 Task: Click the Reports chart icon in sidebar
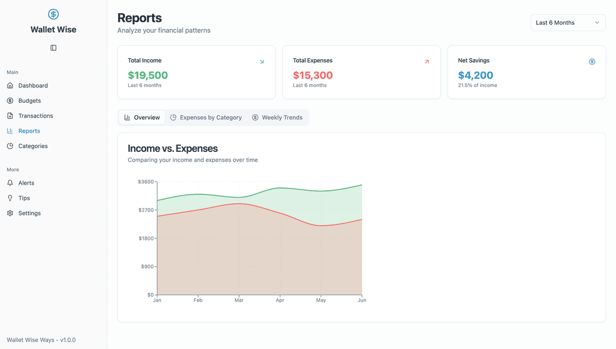pyautogui.click(x=10, y=131)
